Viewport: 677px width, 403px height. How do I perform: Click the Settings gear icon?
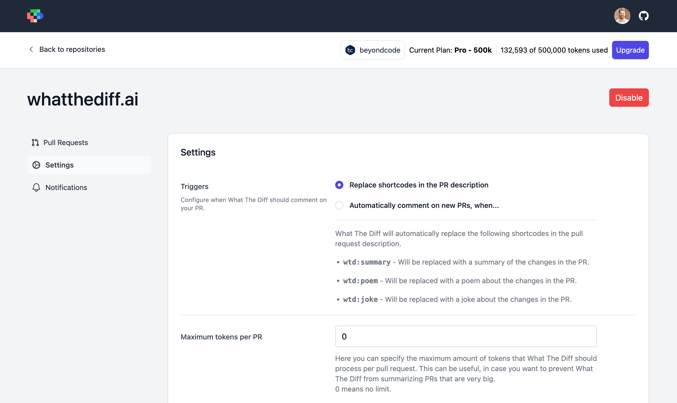[x=36, y=165]
